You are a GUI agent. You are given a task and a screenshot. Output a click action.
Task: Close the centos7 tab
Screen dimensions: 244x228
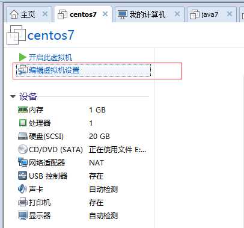[x=105, y=14]
